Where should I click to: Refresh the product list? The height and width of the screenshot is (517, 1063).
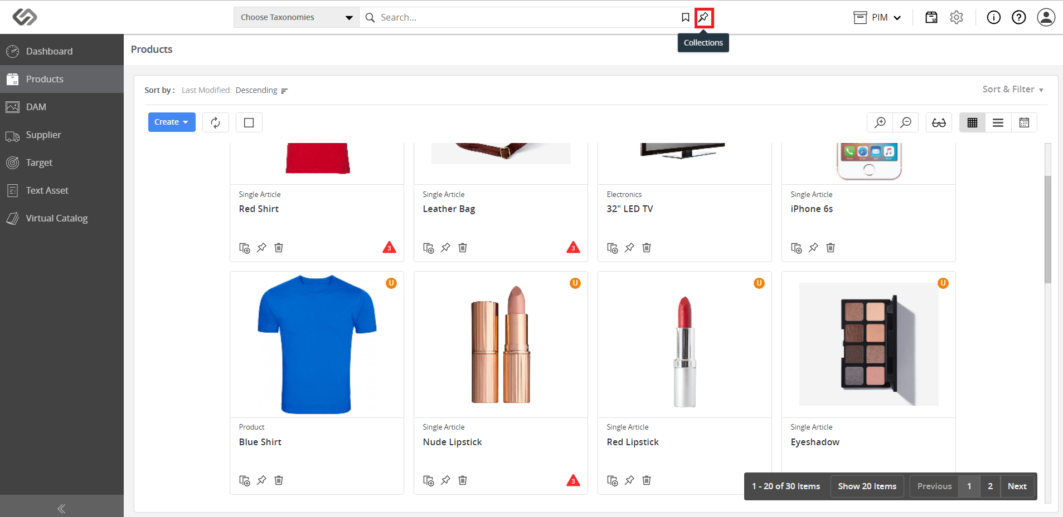point(216,122)
